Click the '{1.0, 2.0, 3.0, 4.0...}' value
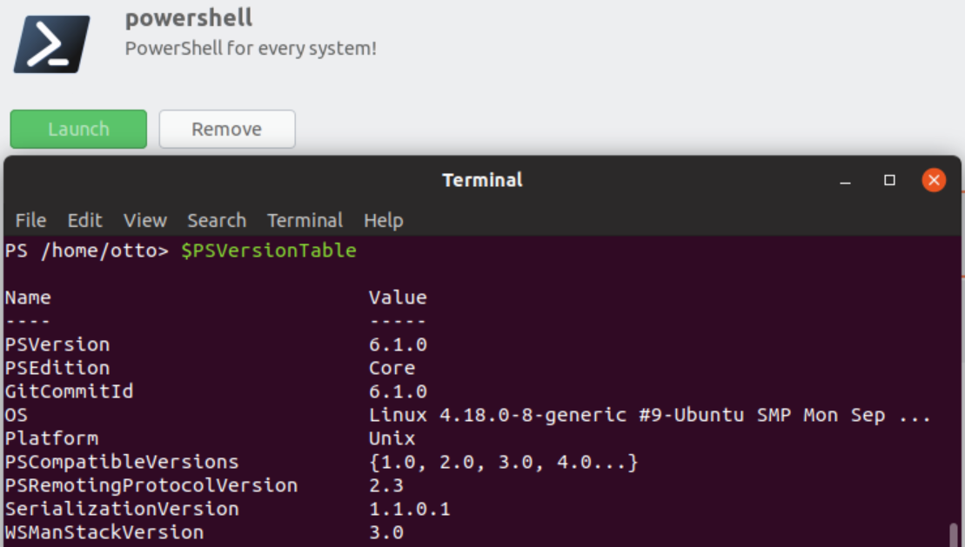The height and width of the screenshot is (547, 965). pyautogui.click(x=504, y=462)
